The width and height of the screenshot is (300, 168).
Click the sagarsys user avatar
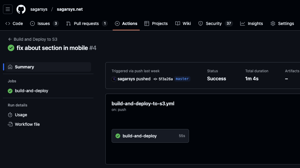[x=114, y=79]
